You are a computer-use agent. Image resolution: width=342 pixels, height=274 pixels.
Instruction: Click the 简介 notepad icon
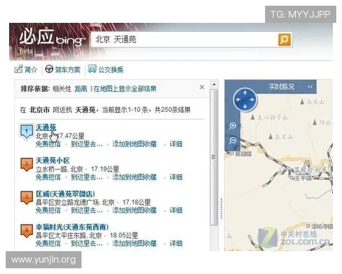click(x=18, y=69)
